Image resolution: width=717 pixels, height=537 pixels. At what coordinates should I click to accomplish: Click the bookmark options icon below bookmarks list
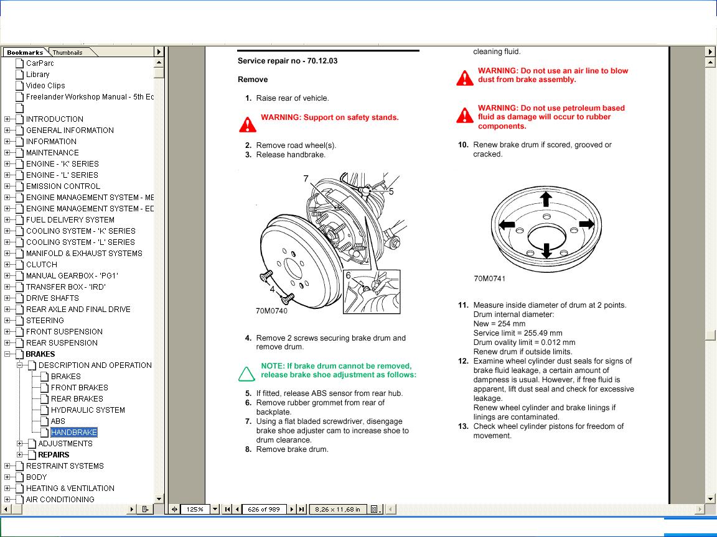145,509
